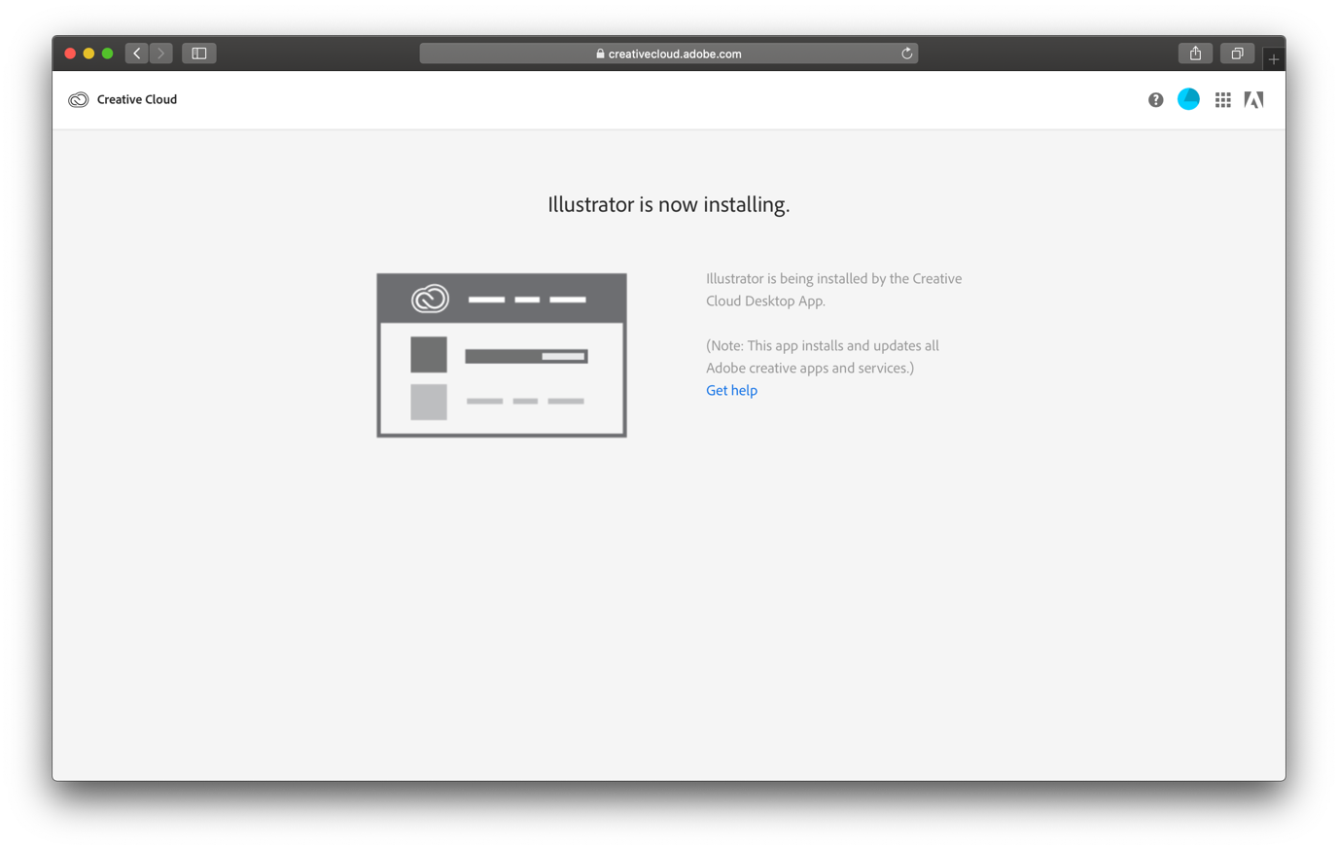Enter full screen with the green button
Image resolution: width=1338 pixels, height=850 pixels.
point(108,53)
